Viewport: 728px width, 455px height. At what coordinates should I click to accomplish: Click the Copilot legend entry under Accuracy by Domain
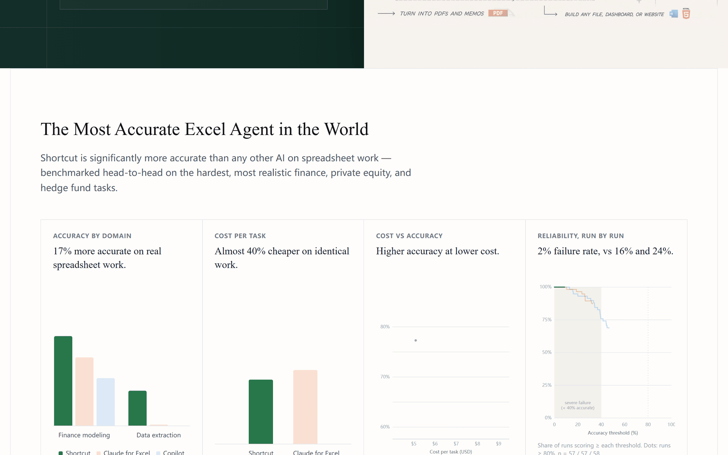click(x=170, y=453)
